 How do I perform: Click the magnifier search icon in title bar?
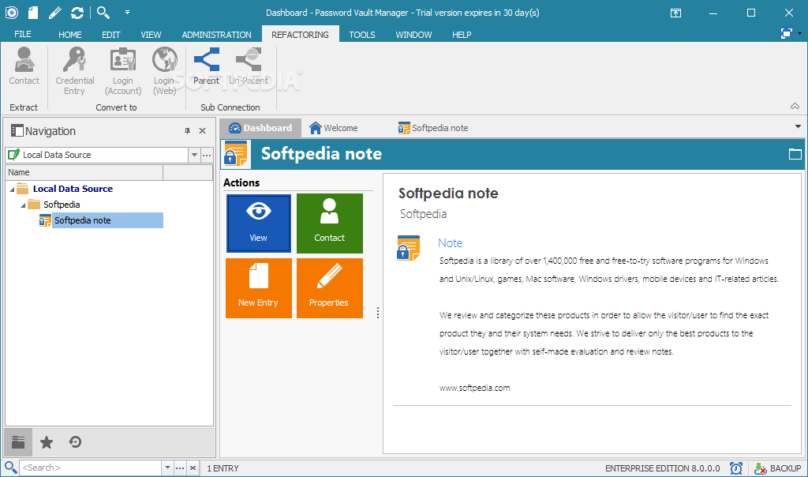tap(103, 13)
